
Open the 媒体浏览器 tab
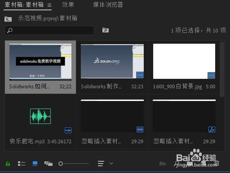[108, 5]
